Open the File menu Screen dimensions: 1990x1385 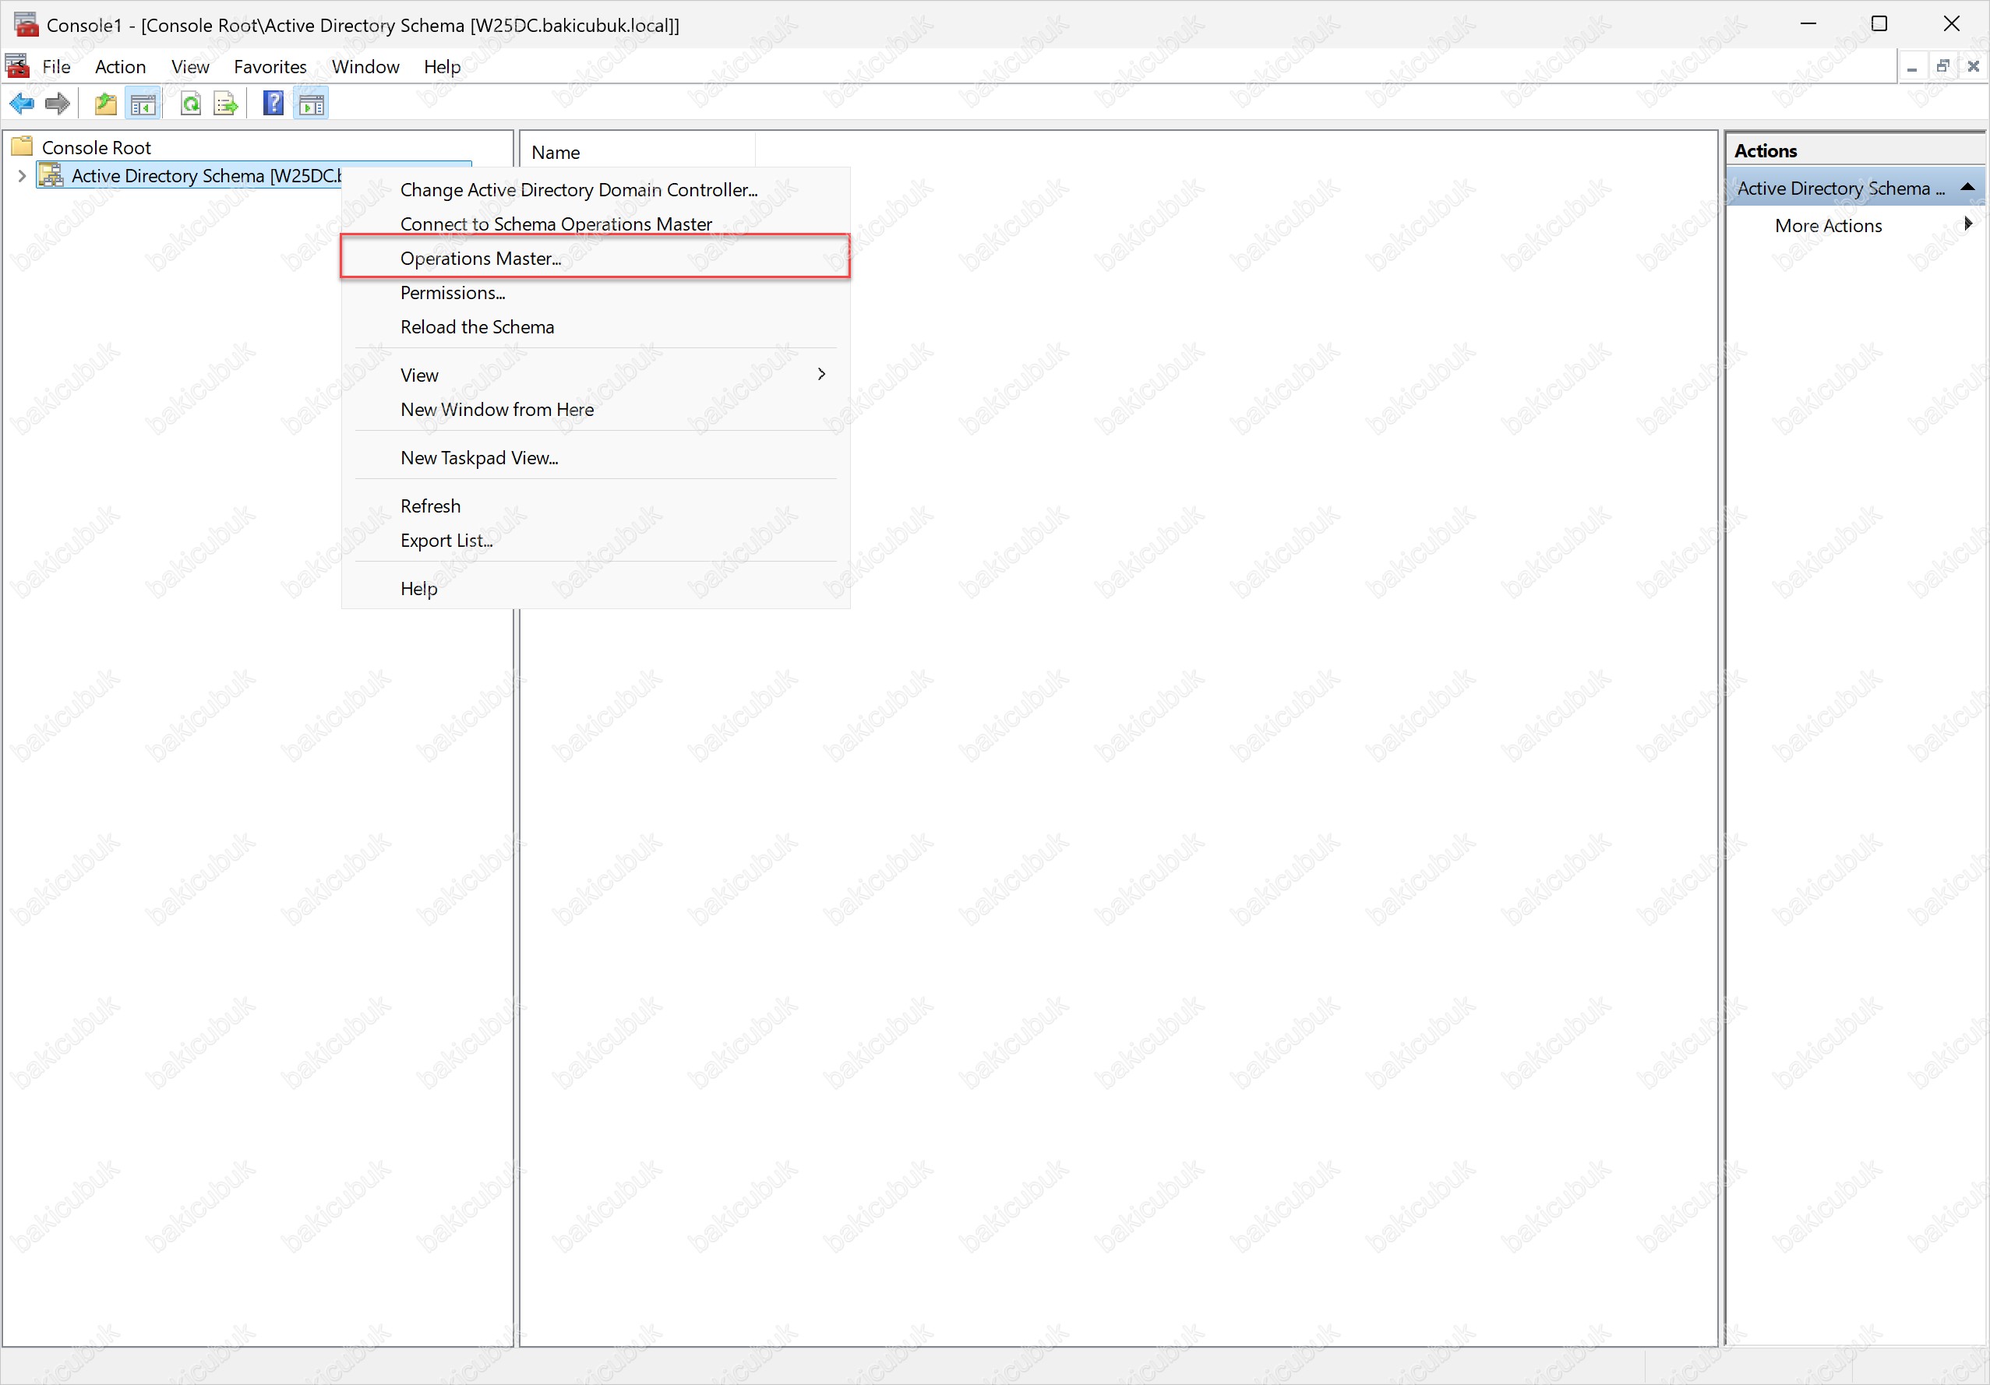pyautogui.click(x=56, y=67)
